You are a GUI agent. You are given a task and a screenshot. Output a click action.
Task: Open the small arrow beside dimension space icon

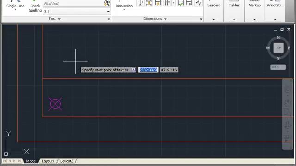coord(173,3)
